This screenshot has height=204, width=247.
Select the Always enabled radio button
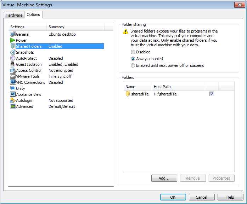133,59
